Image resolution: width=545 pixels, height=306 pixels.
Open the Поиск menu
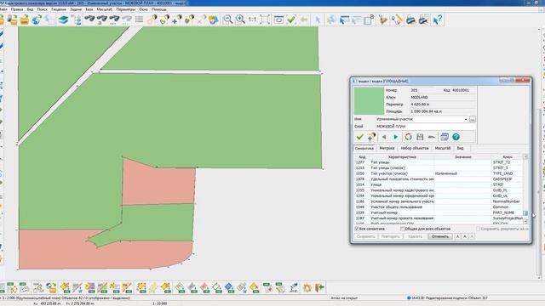(x=42, y=9)
